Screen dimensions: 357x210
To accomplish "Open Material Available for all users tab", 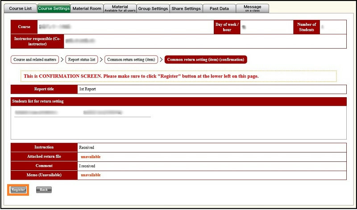I will pyautogui.click(x=120, y=8).
